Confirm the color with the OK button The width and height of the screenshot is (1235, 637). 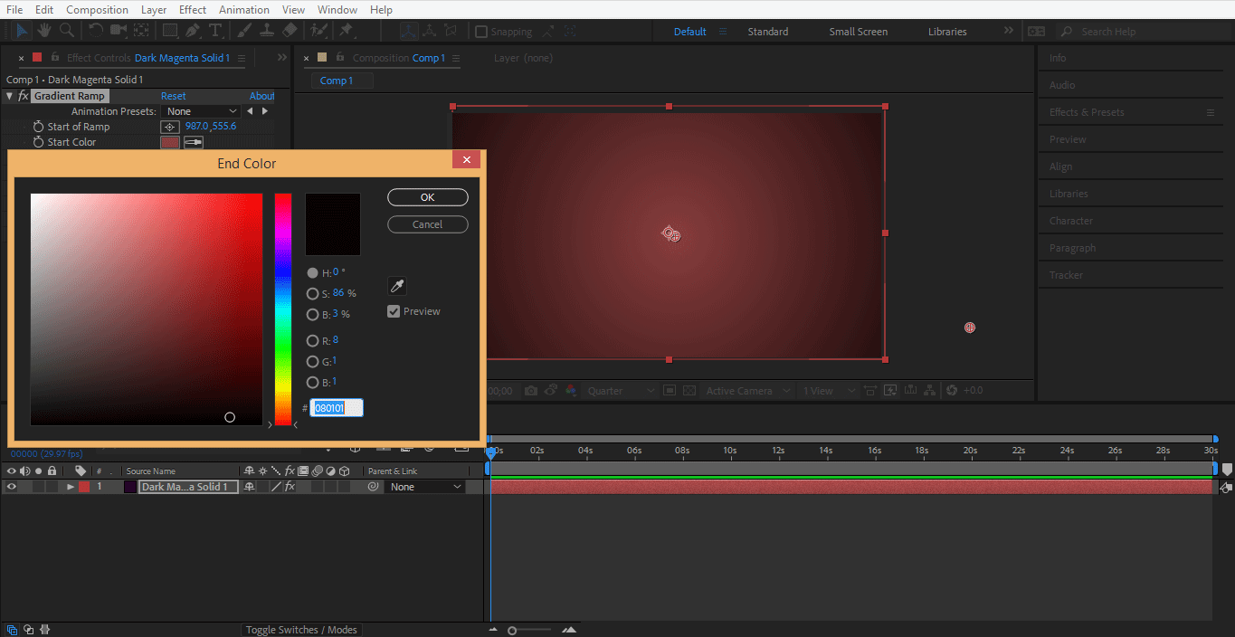tap(427, 197)
